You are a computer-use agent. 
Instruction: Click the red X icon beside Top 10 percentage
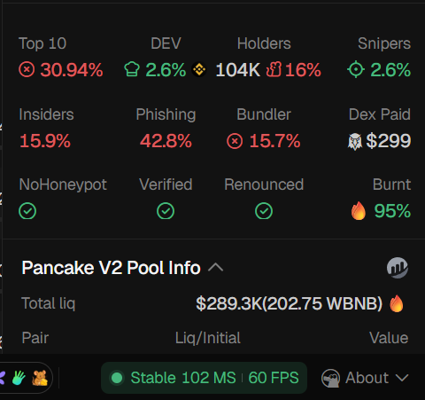coord(27,70)
